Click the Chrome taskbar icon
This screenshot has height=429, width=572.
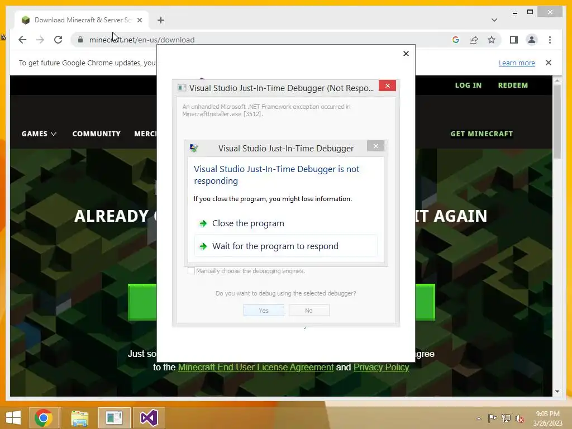44,418
